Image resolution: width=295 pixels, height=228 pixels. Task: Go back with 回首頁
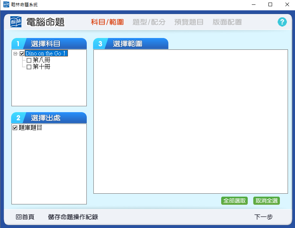coord(25,217)
